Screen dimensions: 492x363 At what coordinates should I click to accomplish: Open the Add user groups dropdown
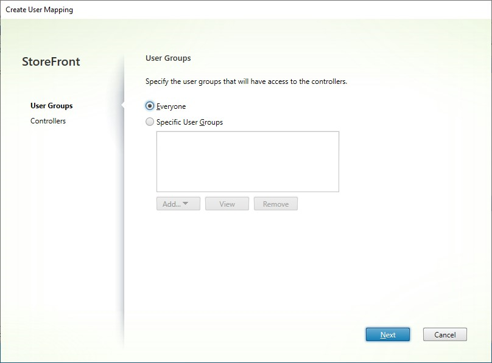(x=177, y=204)
